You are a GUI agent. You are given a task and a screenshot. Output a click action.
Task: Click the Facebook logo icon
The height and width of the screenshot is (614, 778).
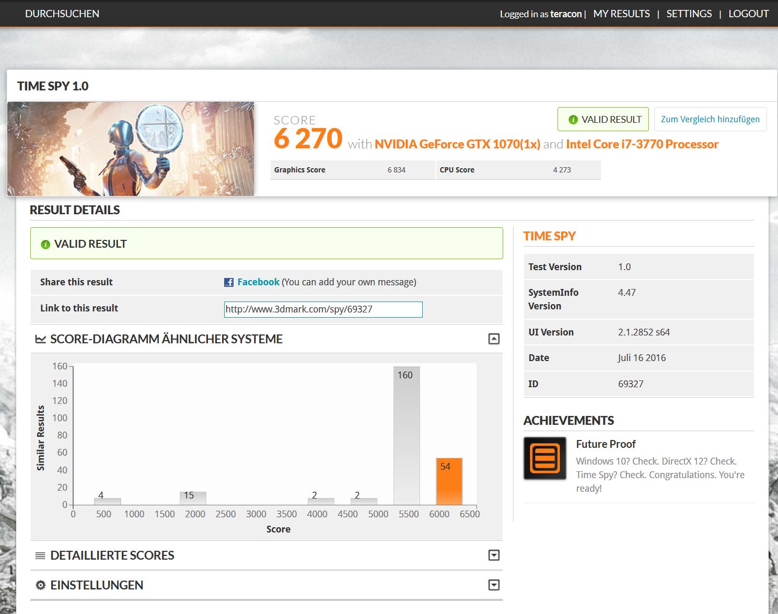229,282
